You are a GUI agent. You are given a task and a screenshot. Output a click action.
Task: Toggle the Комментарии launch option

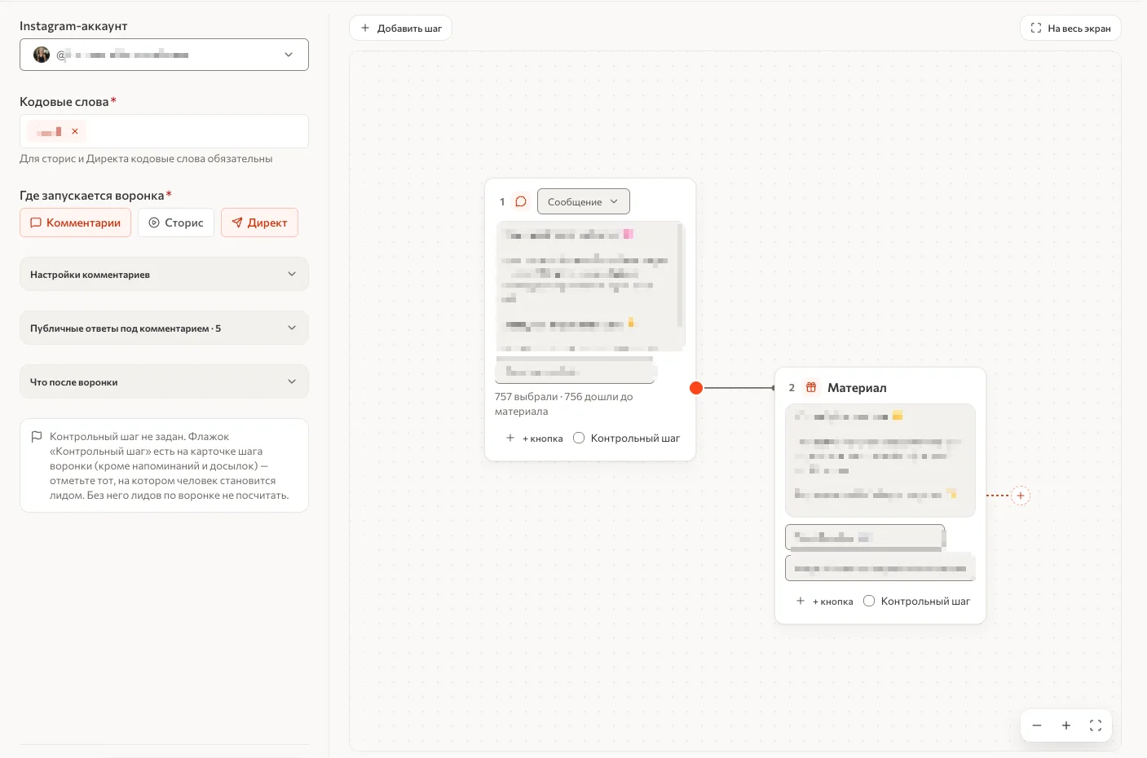[75, 223]
